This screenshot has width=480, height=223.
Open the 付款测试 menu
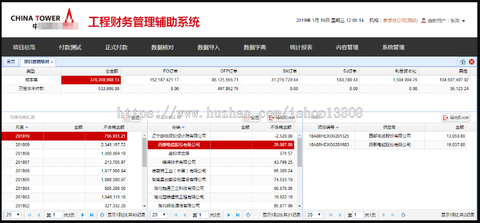point(70,47)
